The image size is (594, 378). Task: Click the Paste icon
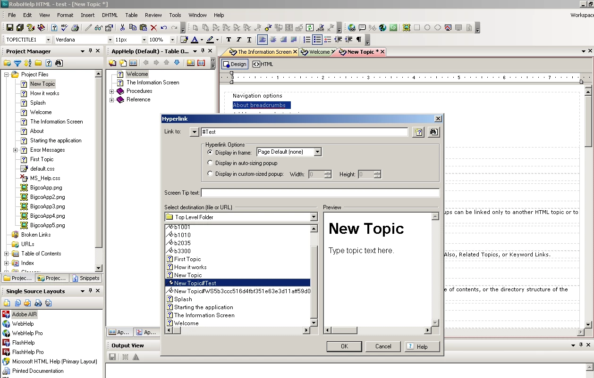point(143,28)
